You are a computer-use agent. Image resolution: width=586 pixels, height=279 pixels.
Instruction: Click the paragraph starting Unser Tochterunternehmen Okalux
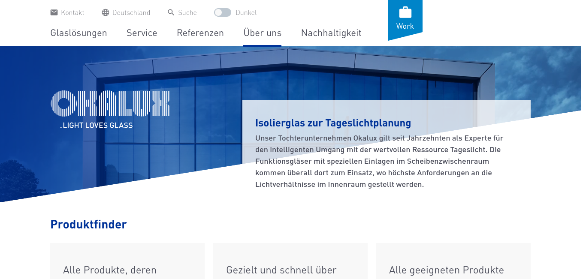[x=379, y=162]
